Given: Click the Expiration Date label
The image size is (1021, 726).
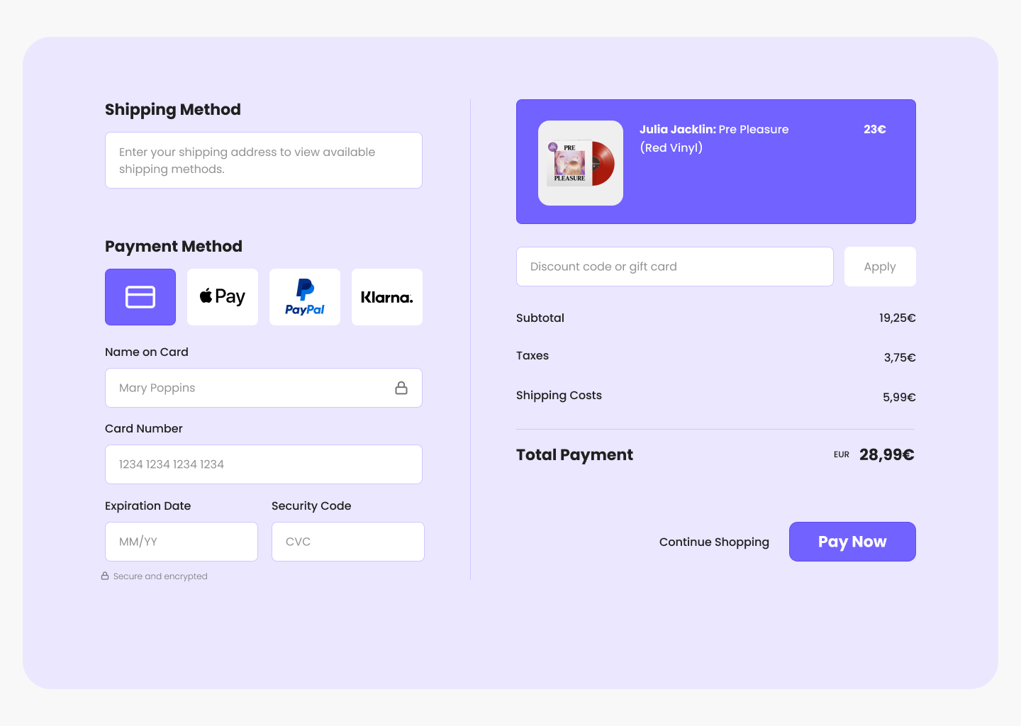Looking at the screenshot, I should 148,506.
